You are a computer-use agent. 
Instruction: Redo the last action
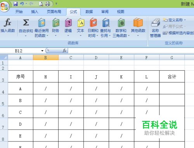31,4
